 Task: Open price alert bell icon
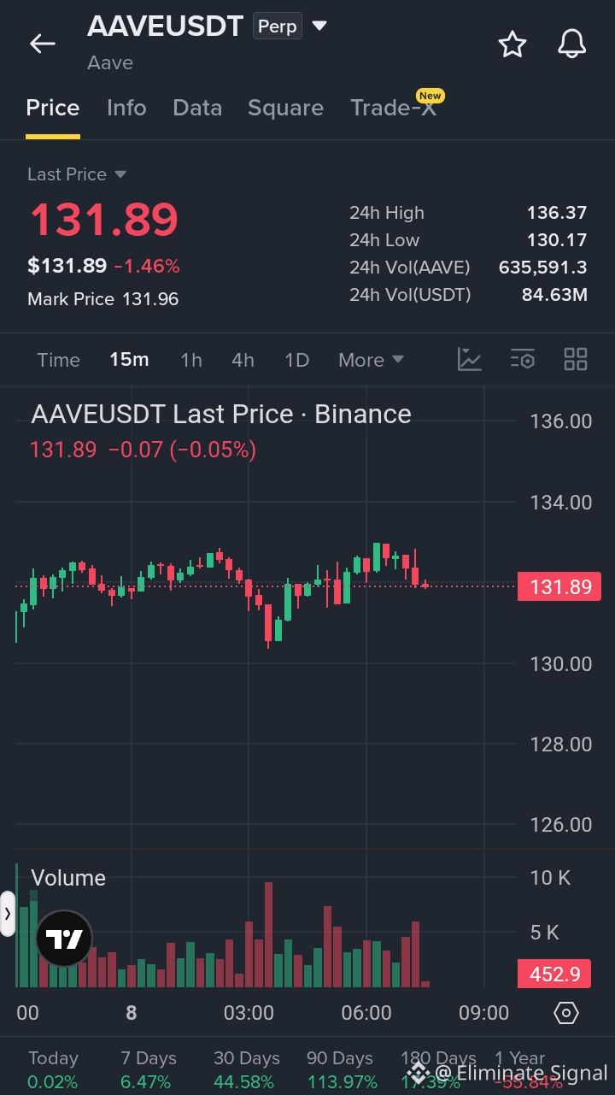click(x=572, y=44)
